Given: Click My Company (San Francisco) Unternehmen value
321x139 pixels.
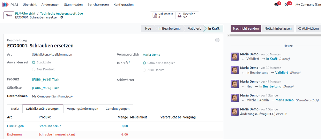Looking at the screenshot, I should (52, 96).
